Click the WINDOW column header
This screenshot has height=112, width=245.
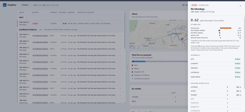[x=71, y=12]
